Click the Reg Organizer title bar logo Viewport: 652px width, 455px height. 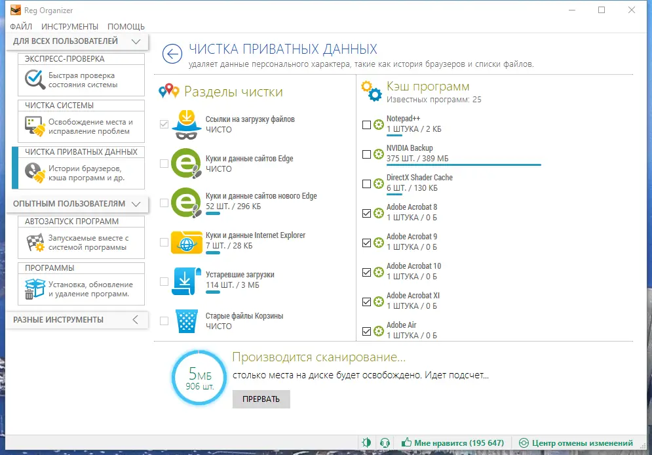pyautogui.click(x=15, y=10)
